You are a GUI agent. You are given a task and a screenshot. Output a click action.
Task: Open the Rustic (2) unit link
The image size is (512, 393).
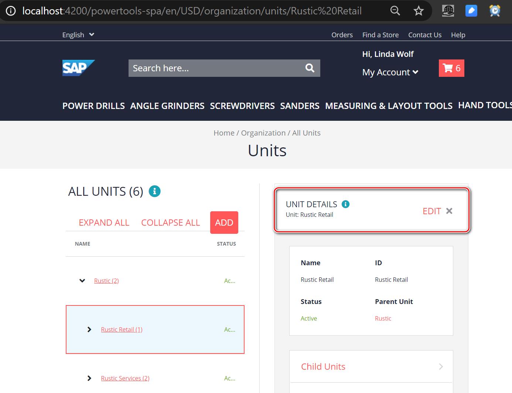coord(106,281)
